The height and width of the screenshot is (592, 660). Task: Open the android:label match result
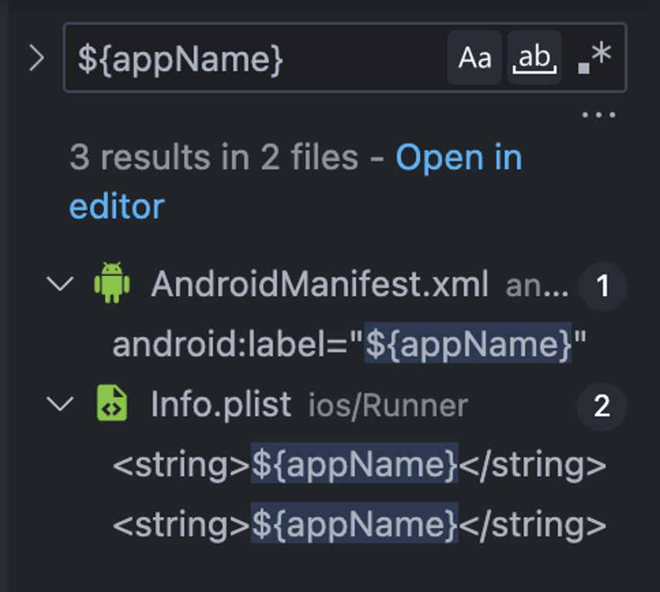pos(349,344)
